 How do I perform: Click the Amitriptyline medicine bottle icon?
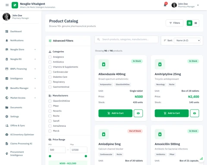tap(160, 64)
